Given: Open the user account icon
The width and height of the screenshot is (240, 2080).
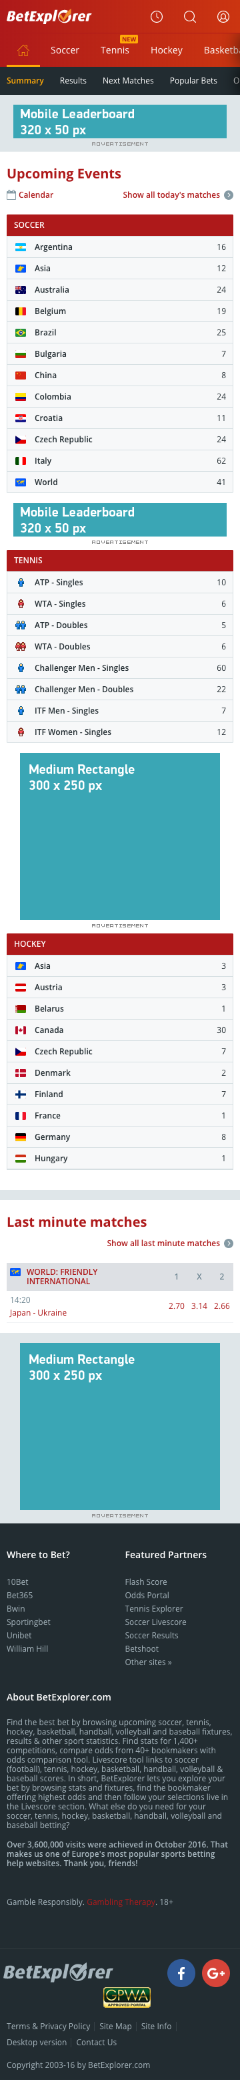Looking at the screenshot, I should pos(223,16).
